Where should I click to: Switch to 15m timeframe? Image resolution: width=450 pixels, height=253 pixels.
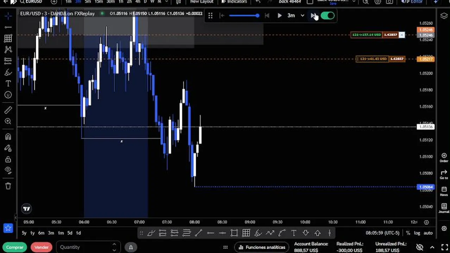(x=99, y=2)
